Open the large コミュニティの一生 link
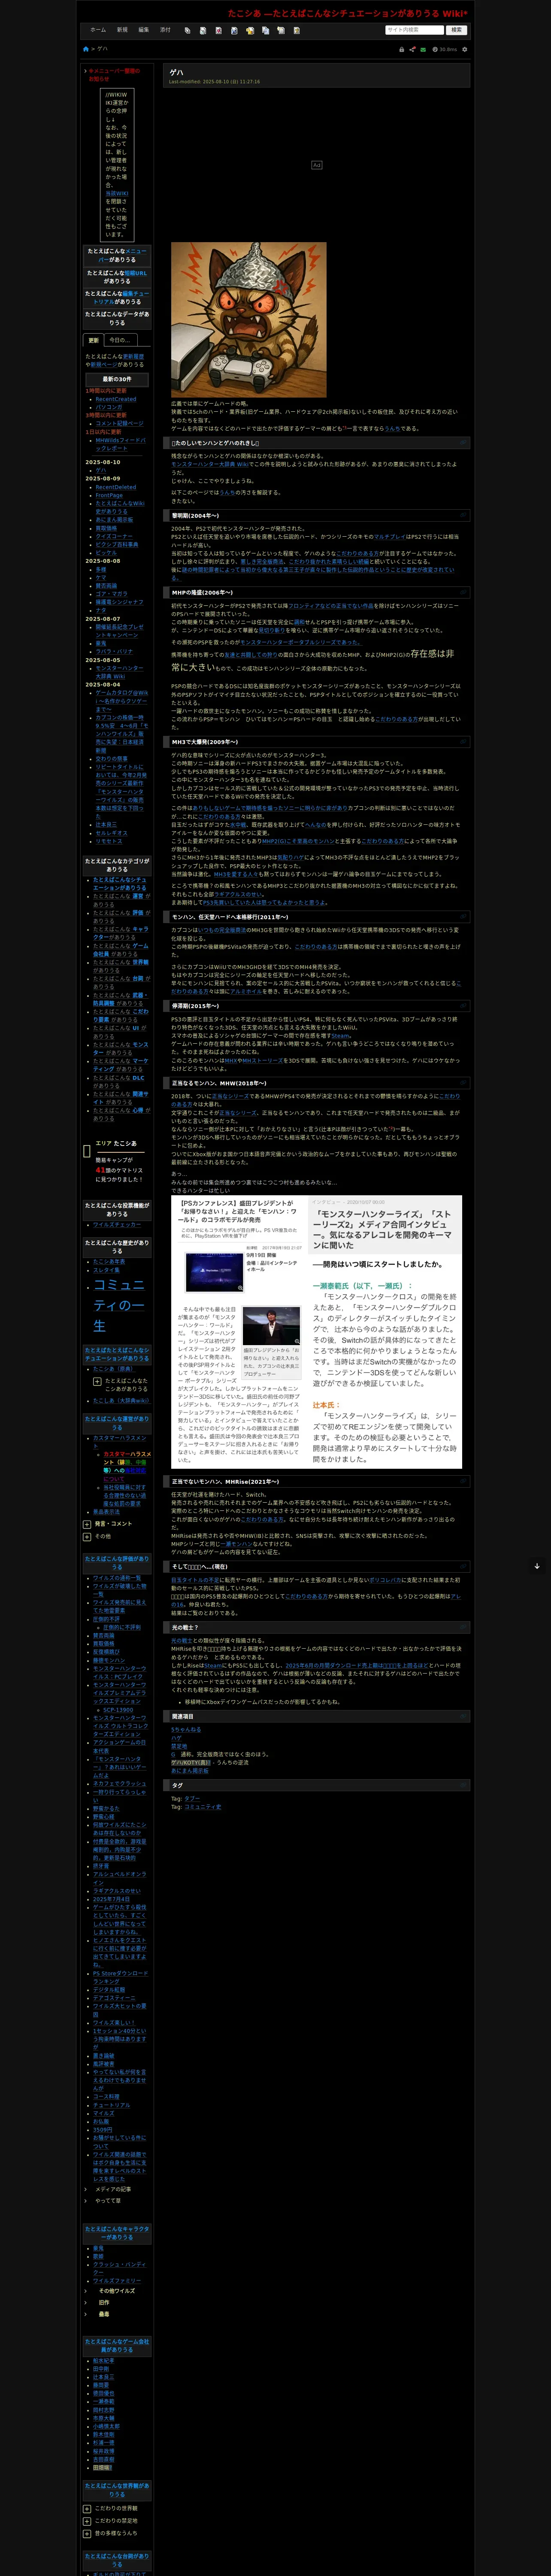The width and height of the screenshot is (551, 2576). pos(119,1305)
